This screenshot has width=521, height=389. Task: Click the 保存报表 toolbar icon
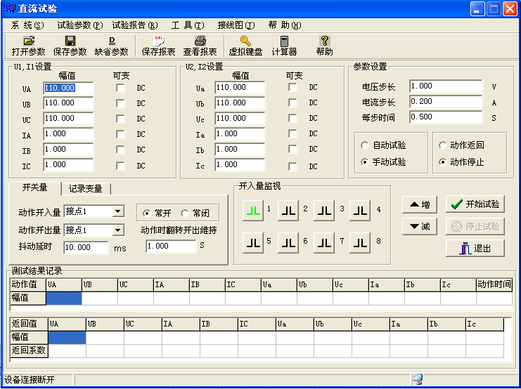(159, 41)
